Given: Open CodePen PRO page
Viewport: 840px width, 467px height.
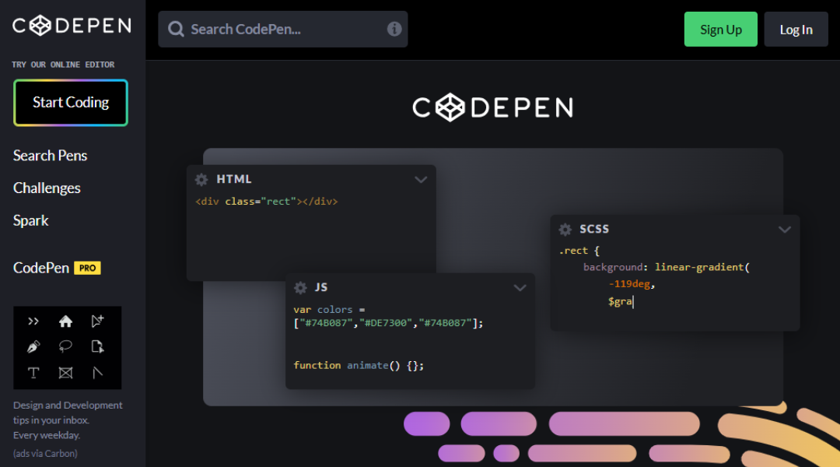Looking at the screenshot, I should tap(57, 268).
